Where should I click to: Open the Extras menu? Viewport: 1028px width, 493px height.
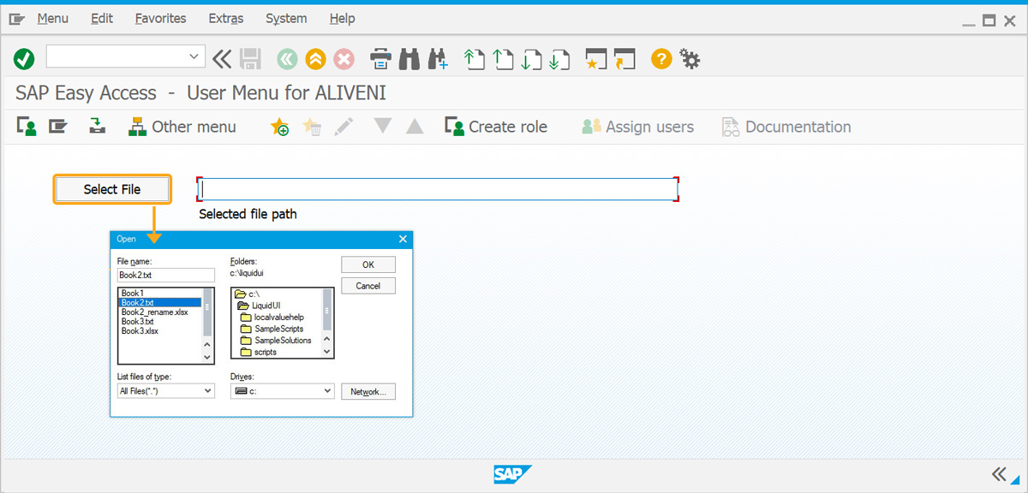pos(226,18)
